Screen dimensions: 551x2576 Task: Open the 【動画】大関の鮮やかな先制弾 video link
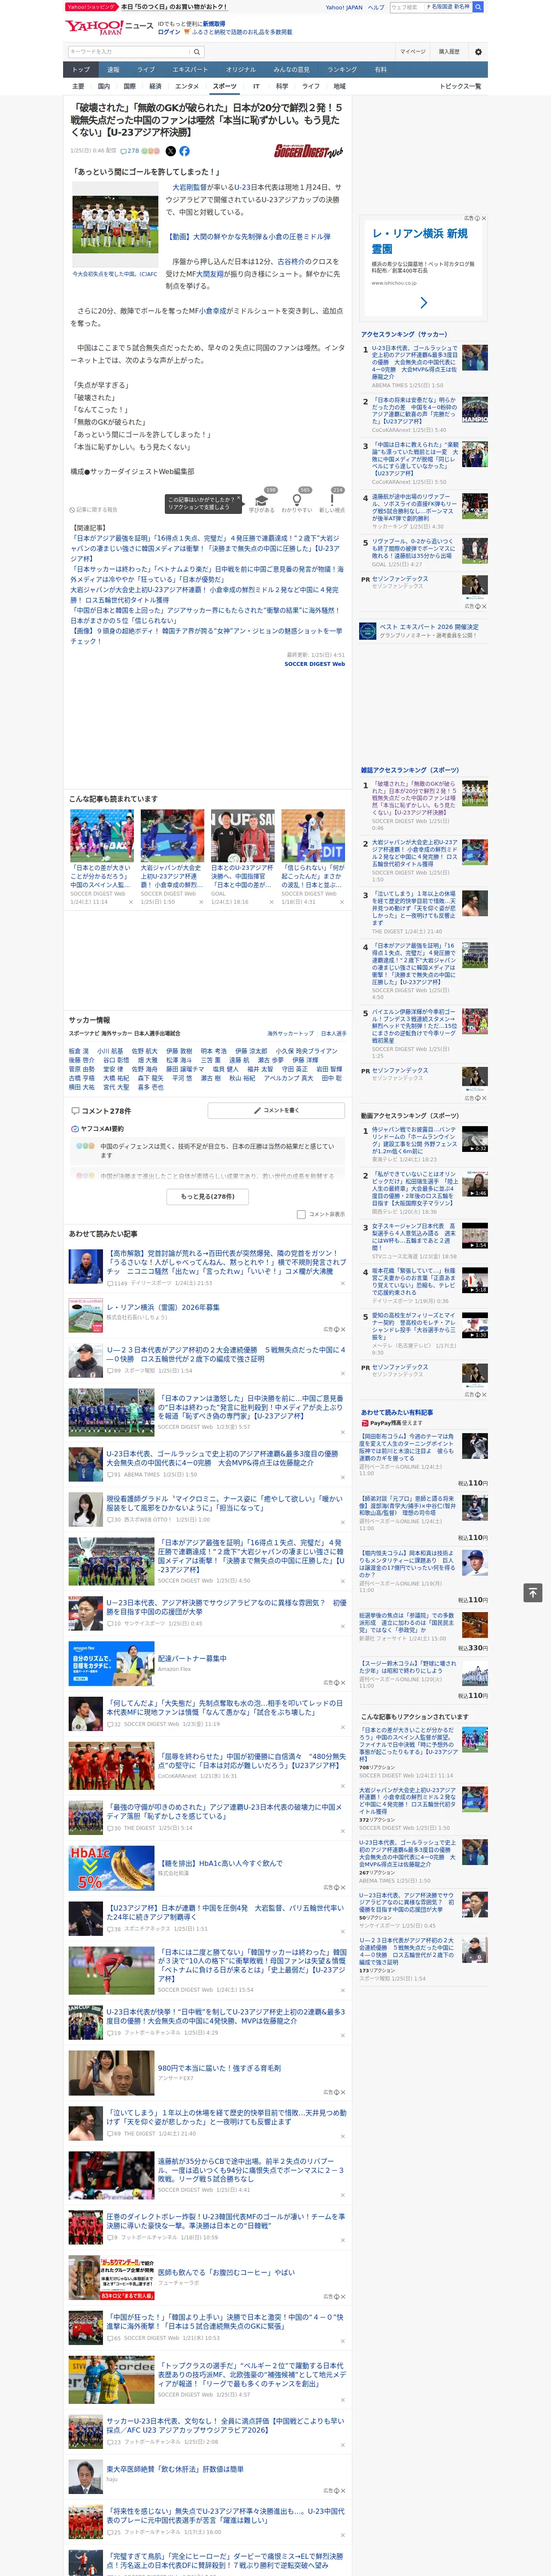pyautogui.click(x=248, y=237)
